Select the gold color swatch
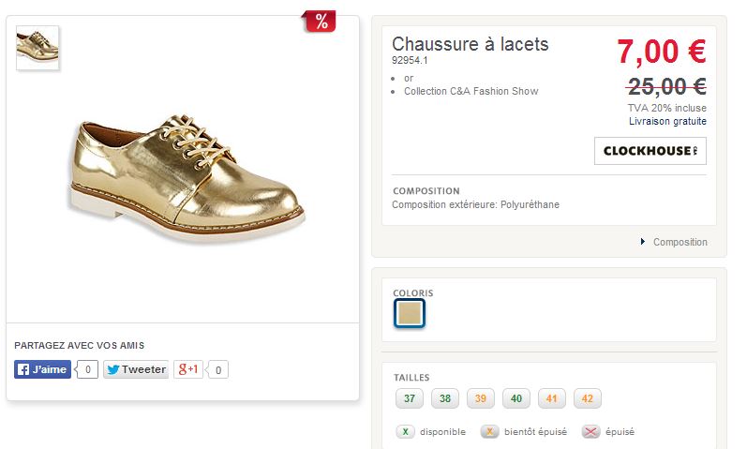This screenshot has width=747, height=449. [410, 314]
